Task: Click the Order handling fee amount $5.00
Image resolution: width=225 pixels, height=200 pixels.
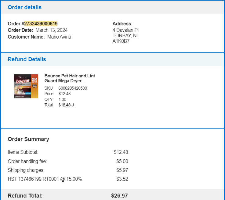Action: point(122,161)
